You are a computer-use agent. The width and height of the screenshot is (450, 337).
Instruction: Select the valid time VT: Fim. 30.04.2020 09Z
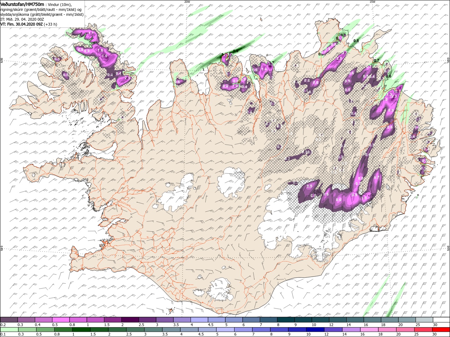tap(22, 24)
